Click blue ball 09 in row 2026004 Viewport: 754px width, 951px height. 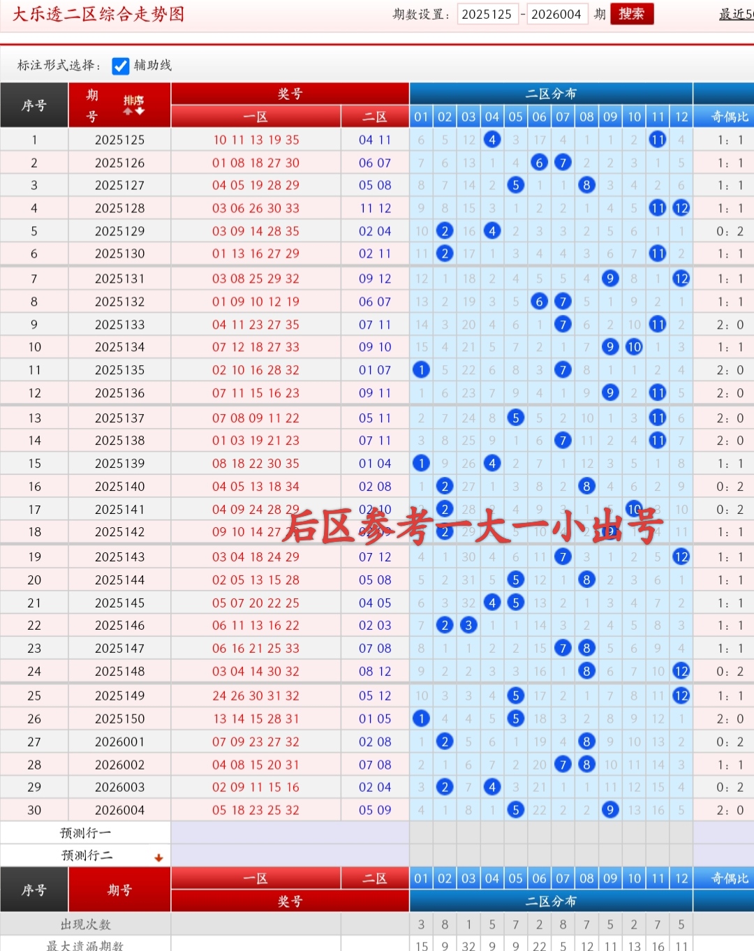tap(610, 810)
